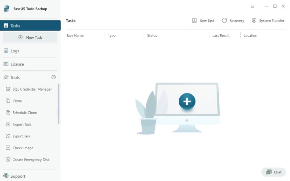Click the Recovery icon in the toolbar
290x181 pixels.
(233, 20)
